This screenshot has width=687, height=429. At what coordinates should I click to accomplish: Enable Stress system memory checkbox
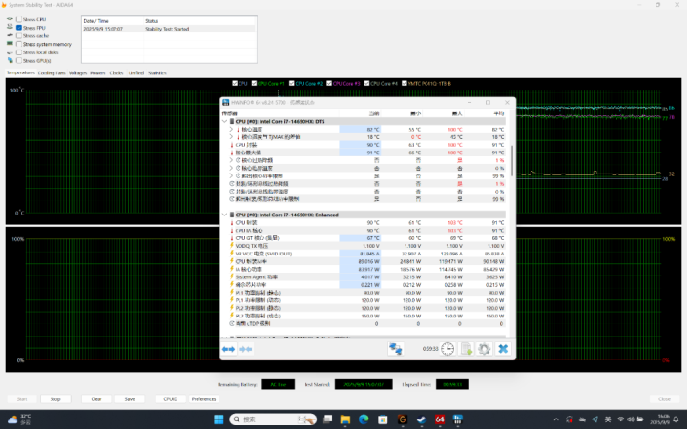point(19,44)
